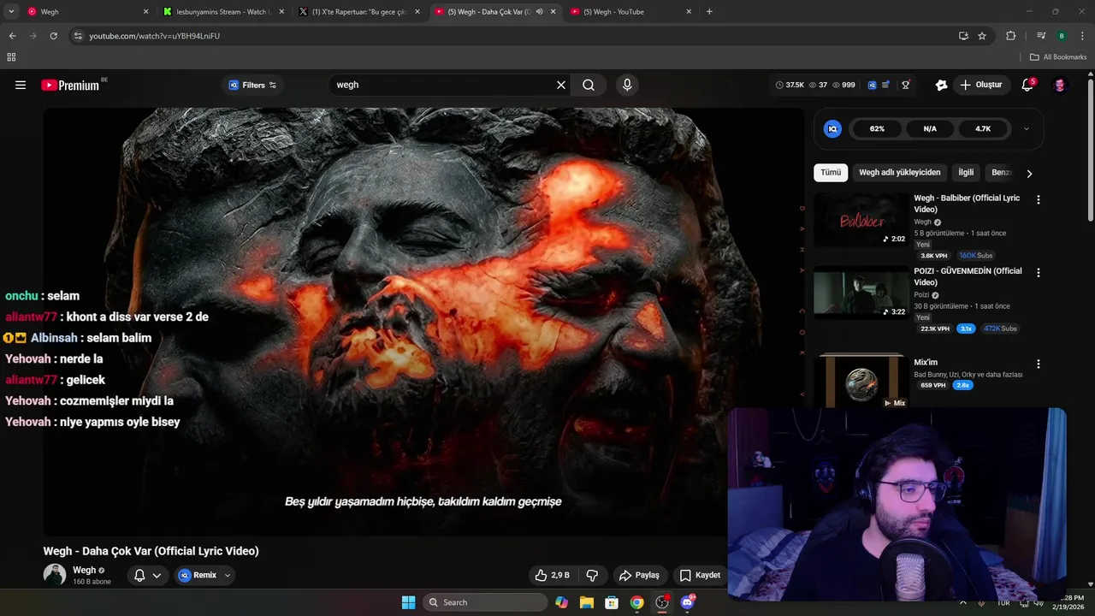This screenshot has width=1095, height=616.
Task: Select the 'Wegh adlı yükleyiciden' chip
Action: pyautogui.click(x=899, y=172)
